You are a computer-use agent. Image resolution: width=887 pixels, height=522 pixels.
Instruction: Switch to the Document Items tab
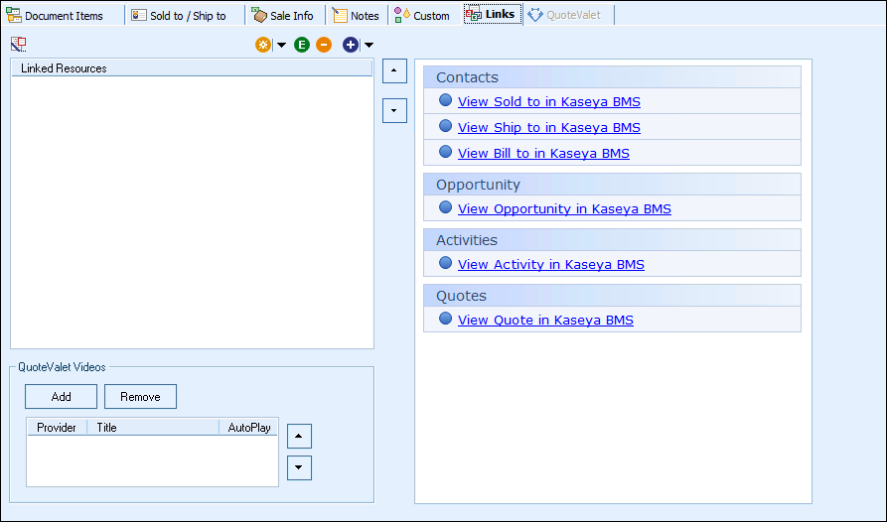(56, 16)
